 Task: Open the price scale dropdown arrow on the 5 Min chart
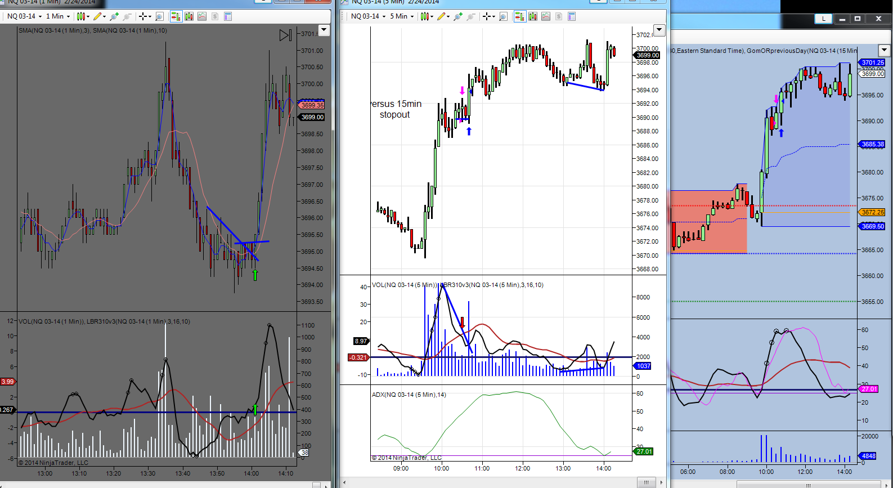click(659, 30)
